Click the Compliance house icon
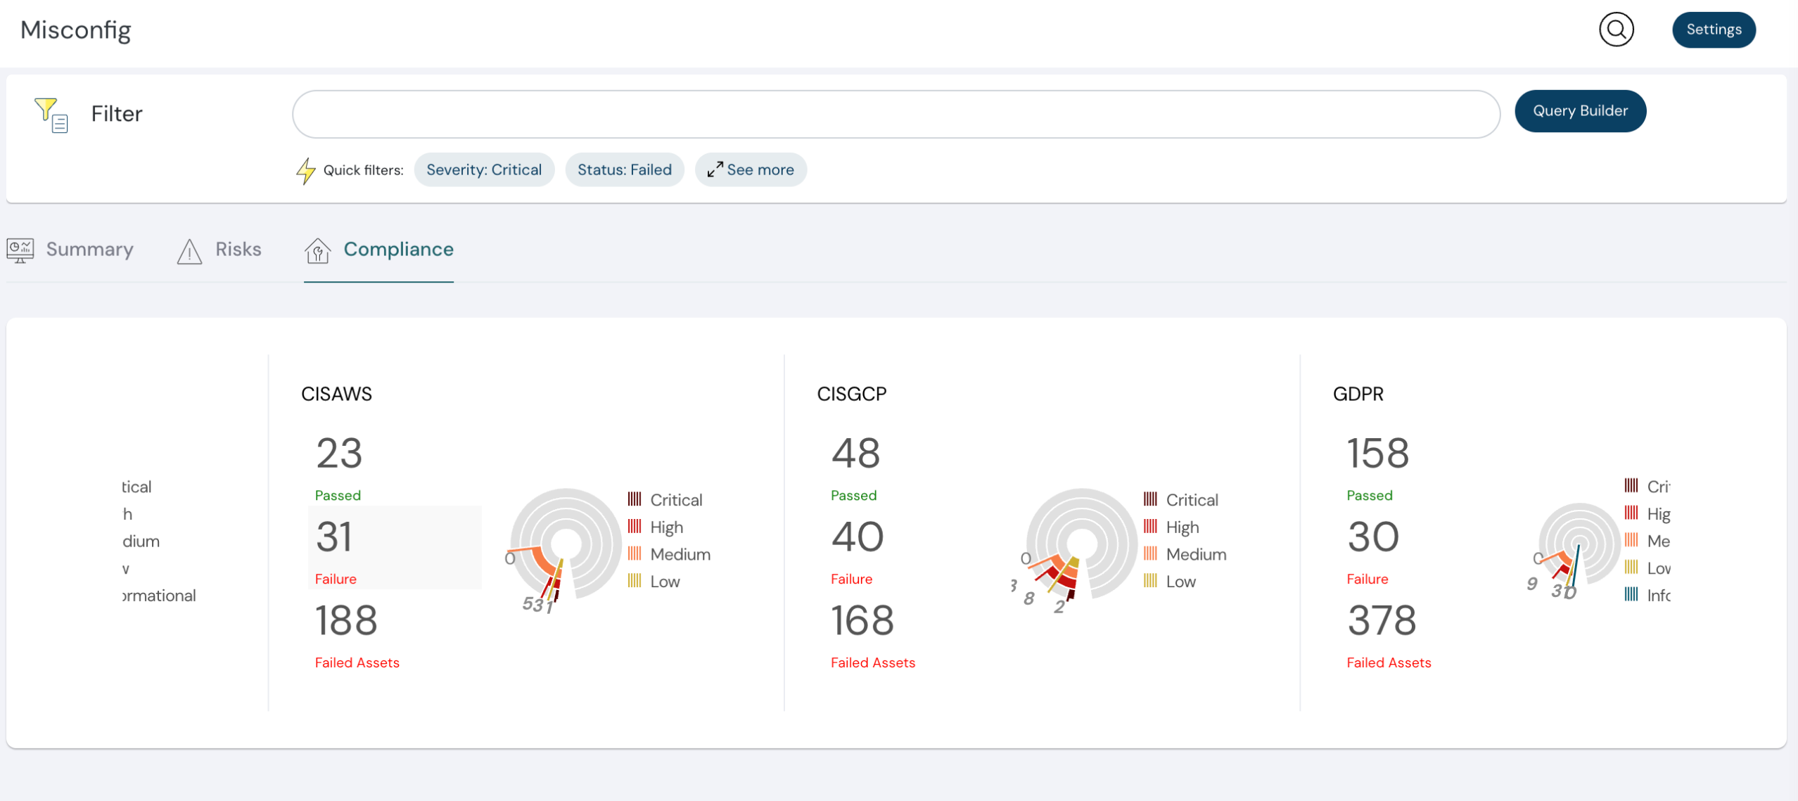 click(317, 250)
